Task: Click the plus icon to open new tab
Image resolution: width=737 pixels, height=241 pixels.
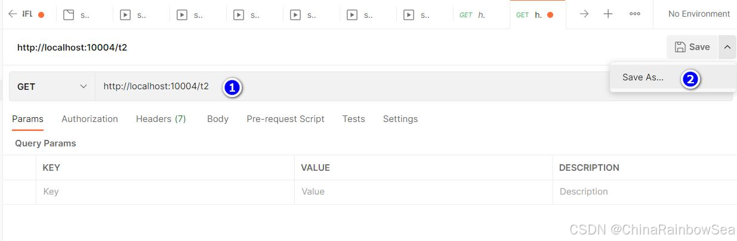Action: (608, 14)
